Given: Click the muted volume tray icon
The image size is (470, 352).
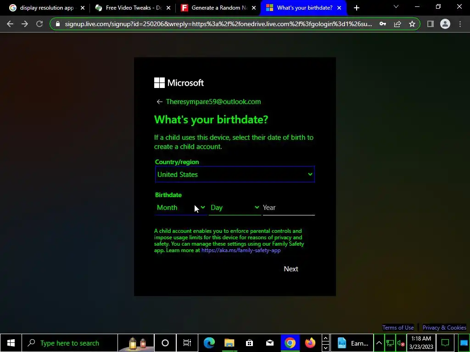Looking at the screenshot, I should pos(400,343).
